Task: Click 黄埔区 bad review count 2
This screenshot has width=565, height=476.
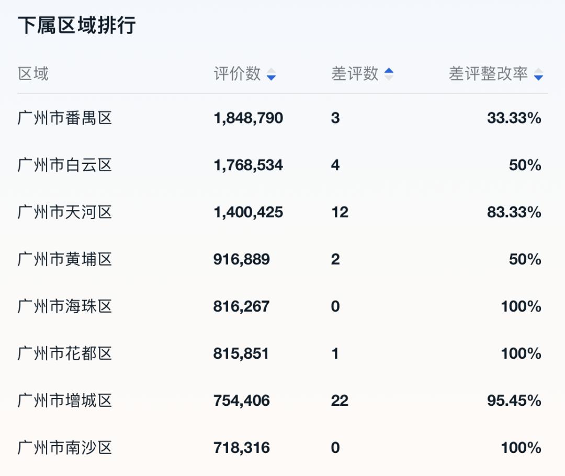Action: tap(335, 260)
